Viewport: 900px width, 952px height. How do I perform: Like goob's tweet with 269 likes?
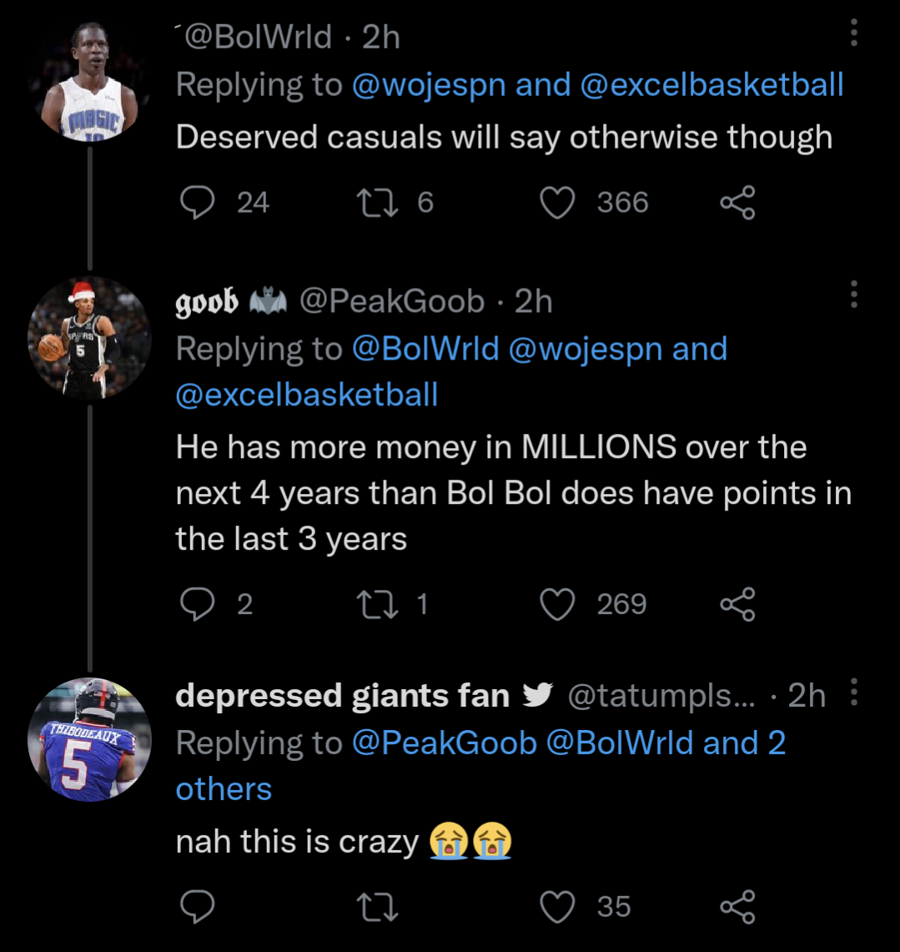point(559,604)
